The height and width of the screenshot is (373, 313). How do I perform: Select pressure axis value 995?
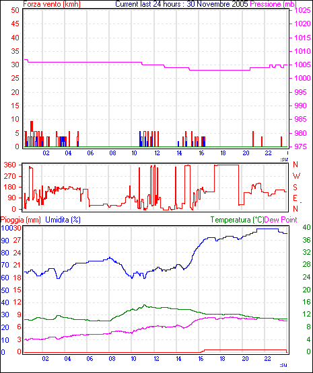(x=301, y=92)
